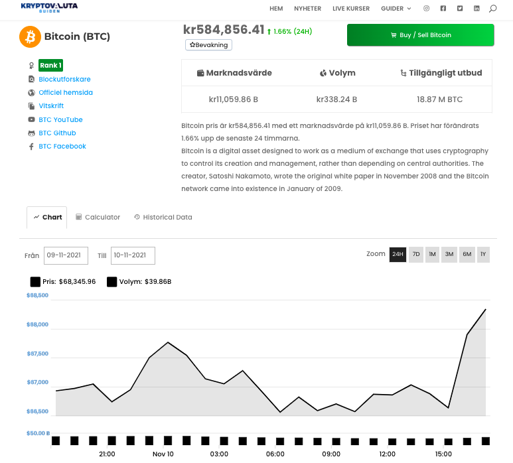The height and width of the screenshot is (463, 513).
Task: Click the Facebook f icon in sidebar
Action: tap(31, 147)
